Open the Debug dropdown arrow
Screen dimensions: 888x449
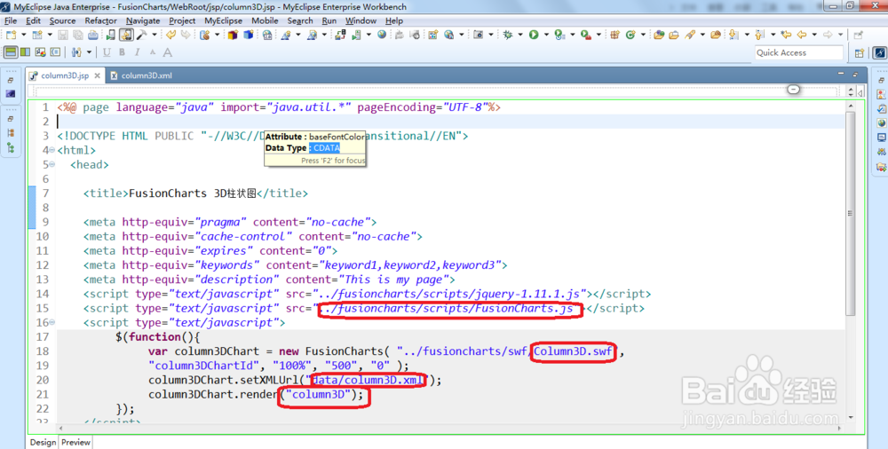click(520, 35)
